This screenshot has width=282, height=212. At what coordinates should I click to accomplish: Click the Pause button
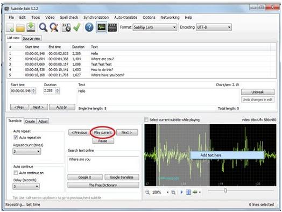point(103,141)
